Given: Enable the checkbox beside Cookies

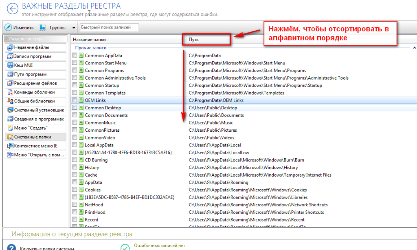Looking at the screenshot, I should (75, 190).
